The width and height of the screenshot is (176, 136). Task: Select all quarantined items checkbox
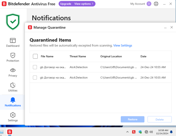[x=35, y=56]
